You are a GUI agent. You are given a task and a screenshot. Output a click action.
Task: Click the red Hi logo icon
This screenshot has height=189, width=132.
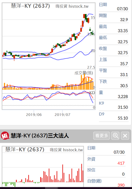tap(5, 136)
